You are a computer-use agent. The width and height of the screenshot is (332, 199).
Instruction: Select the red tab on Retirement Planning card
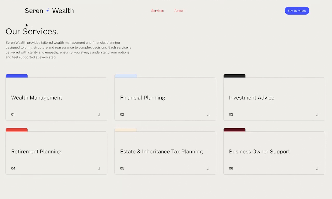pos(17,130)
